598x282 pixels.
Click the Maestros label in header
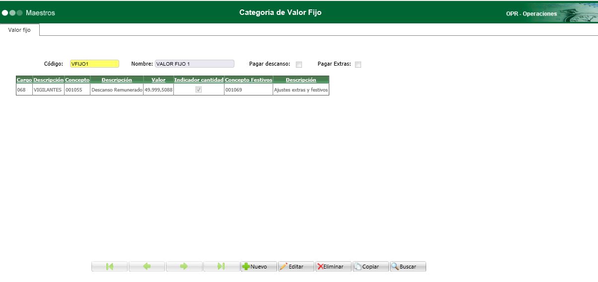(x=40, y=13)
